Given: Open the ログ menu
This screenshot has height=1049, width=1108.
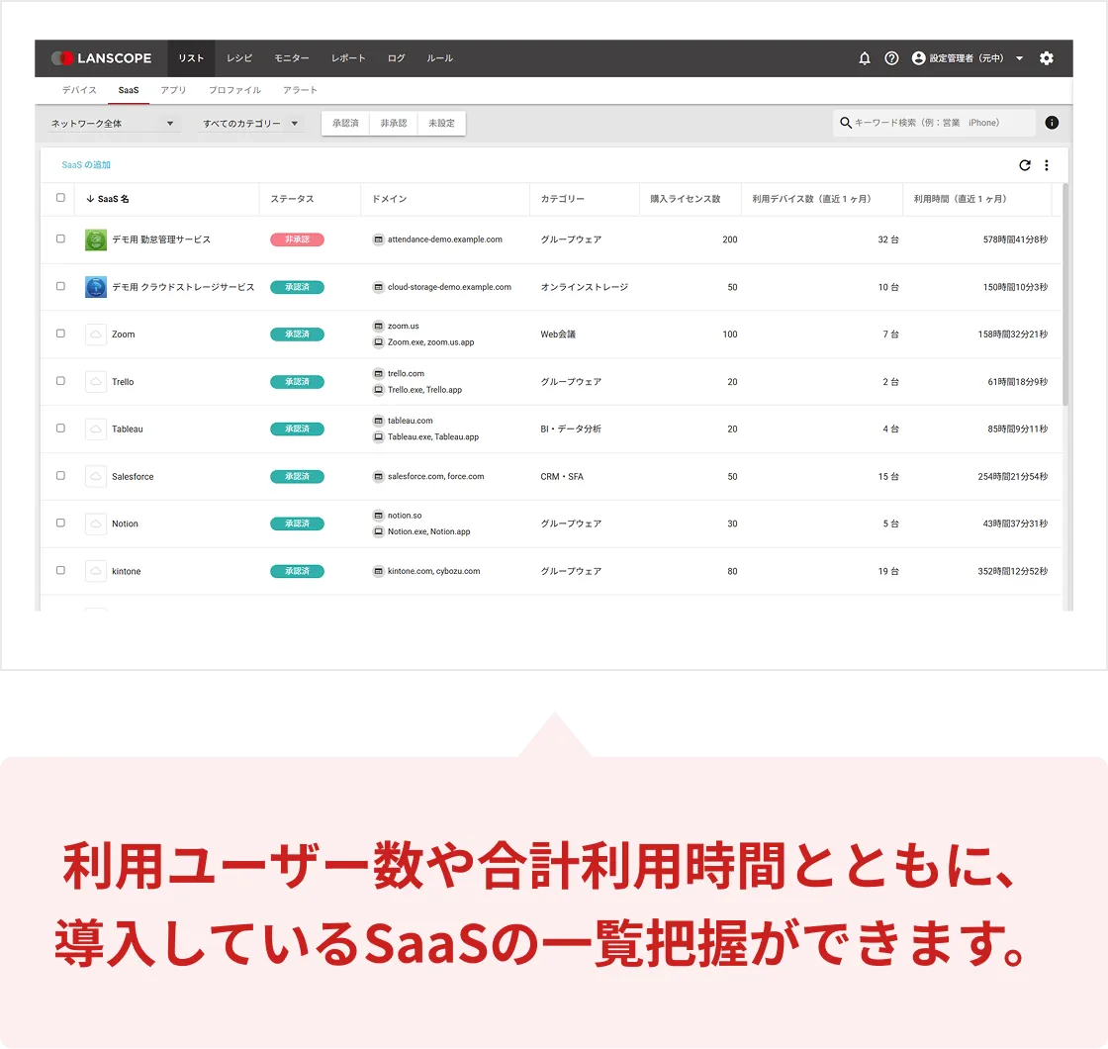Looking at the screenshot, I should click(397, 58).
